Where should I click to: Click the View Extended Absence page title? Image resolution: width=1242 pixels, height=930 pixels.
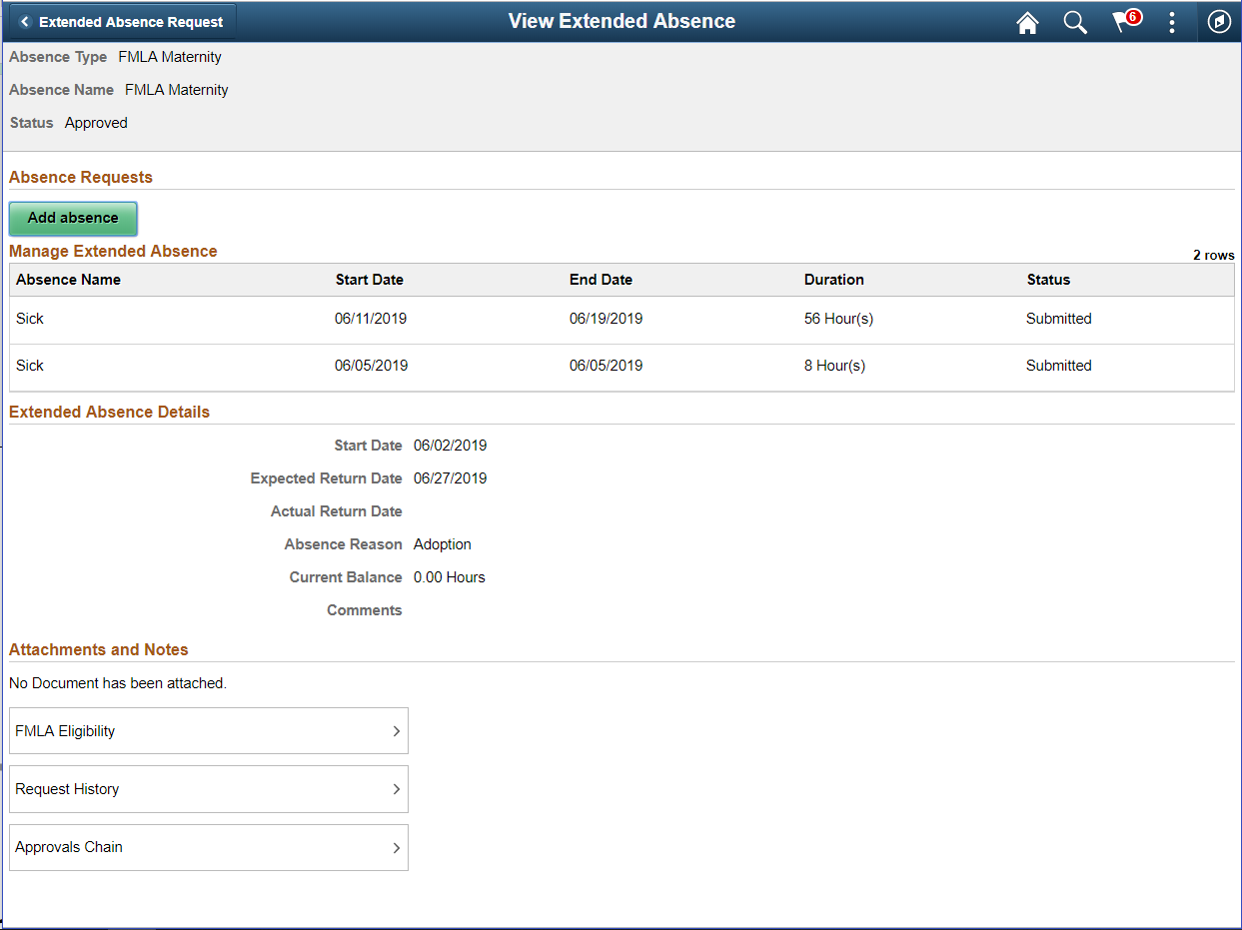(x=621, y=21)
